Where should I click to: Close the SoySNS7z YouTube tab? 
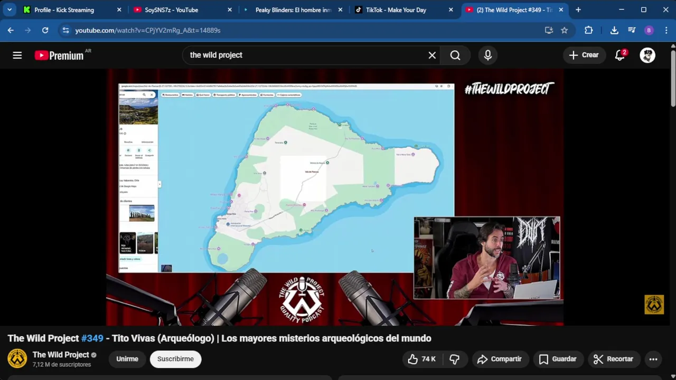pyautogui.click(x=229, y=9)
